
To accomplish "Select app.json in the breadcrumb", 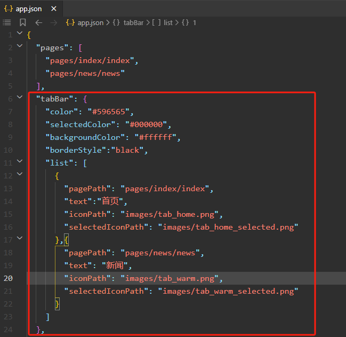I will 91,23.
